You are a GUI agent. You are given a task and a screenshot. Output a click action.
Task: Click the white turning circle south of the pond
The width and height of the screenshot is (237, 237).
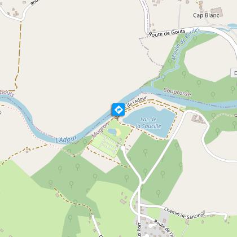tap(123, 148)
